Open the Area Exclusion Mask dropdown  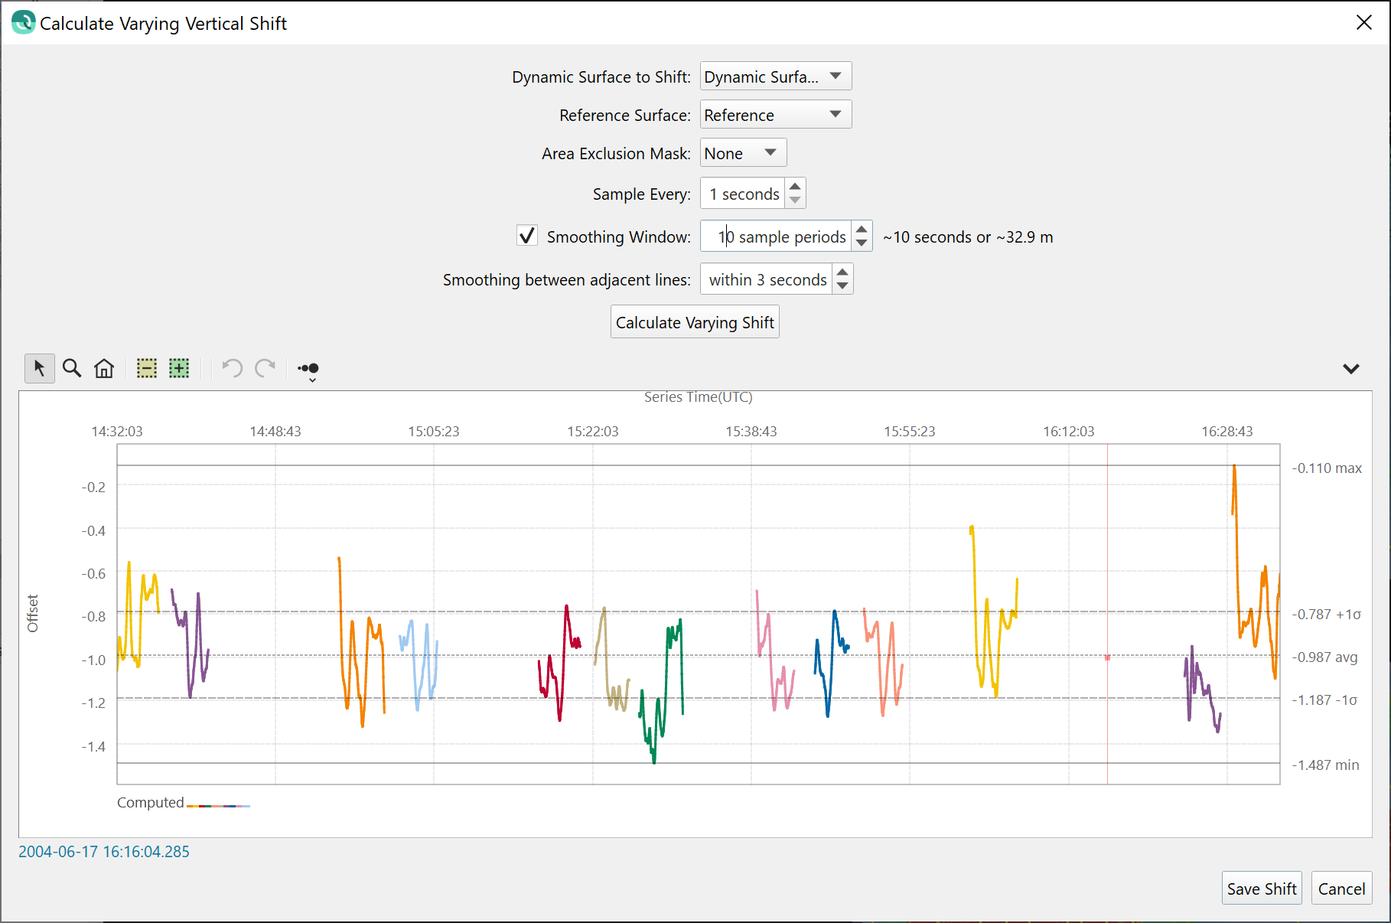click(742, 153)
